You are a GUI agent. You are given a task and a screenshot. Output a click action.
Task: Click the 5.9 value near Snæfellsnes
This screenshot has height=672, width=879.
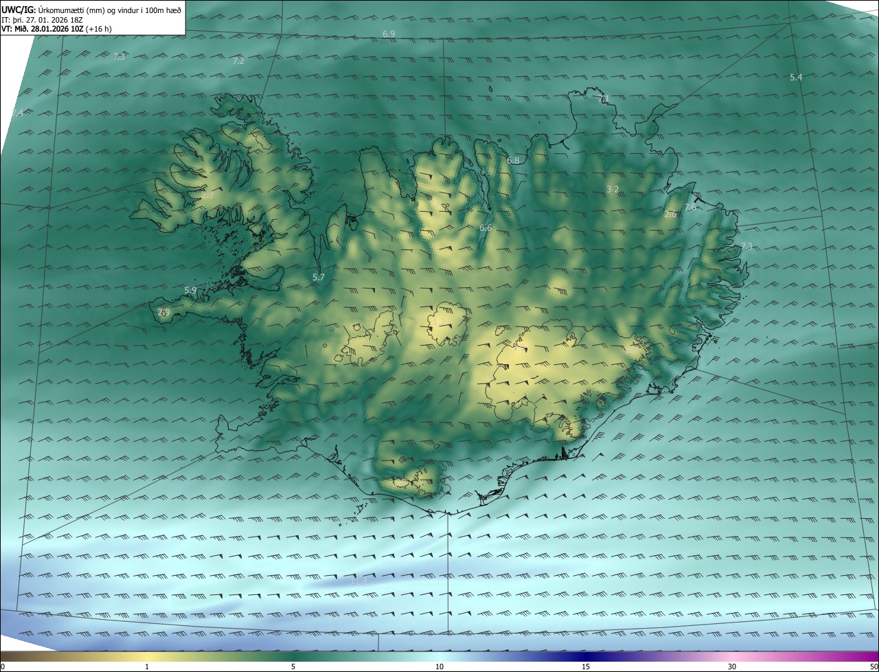pyautogui.click(x=191, y=291)
